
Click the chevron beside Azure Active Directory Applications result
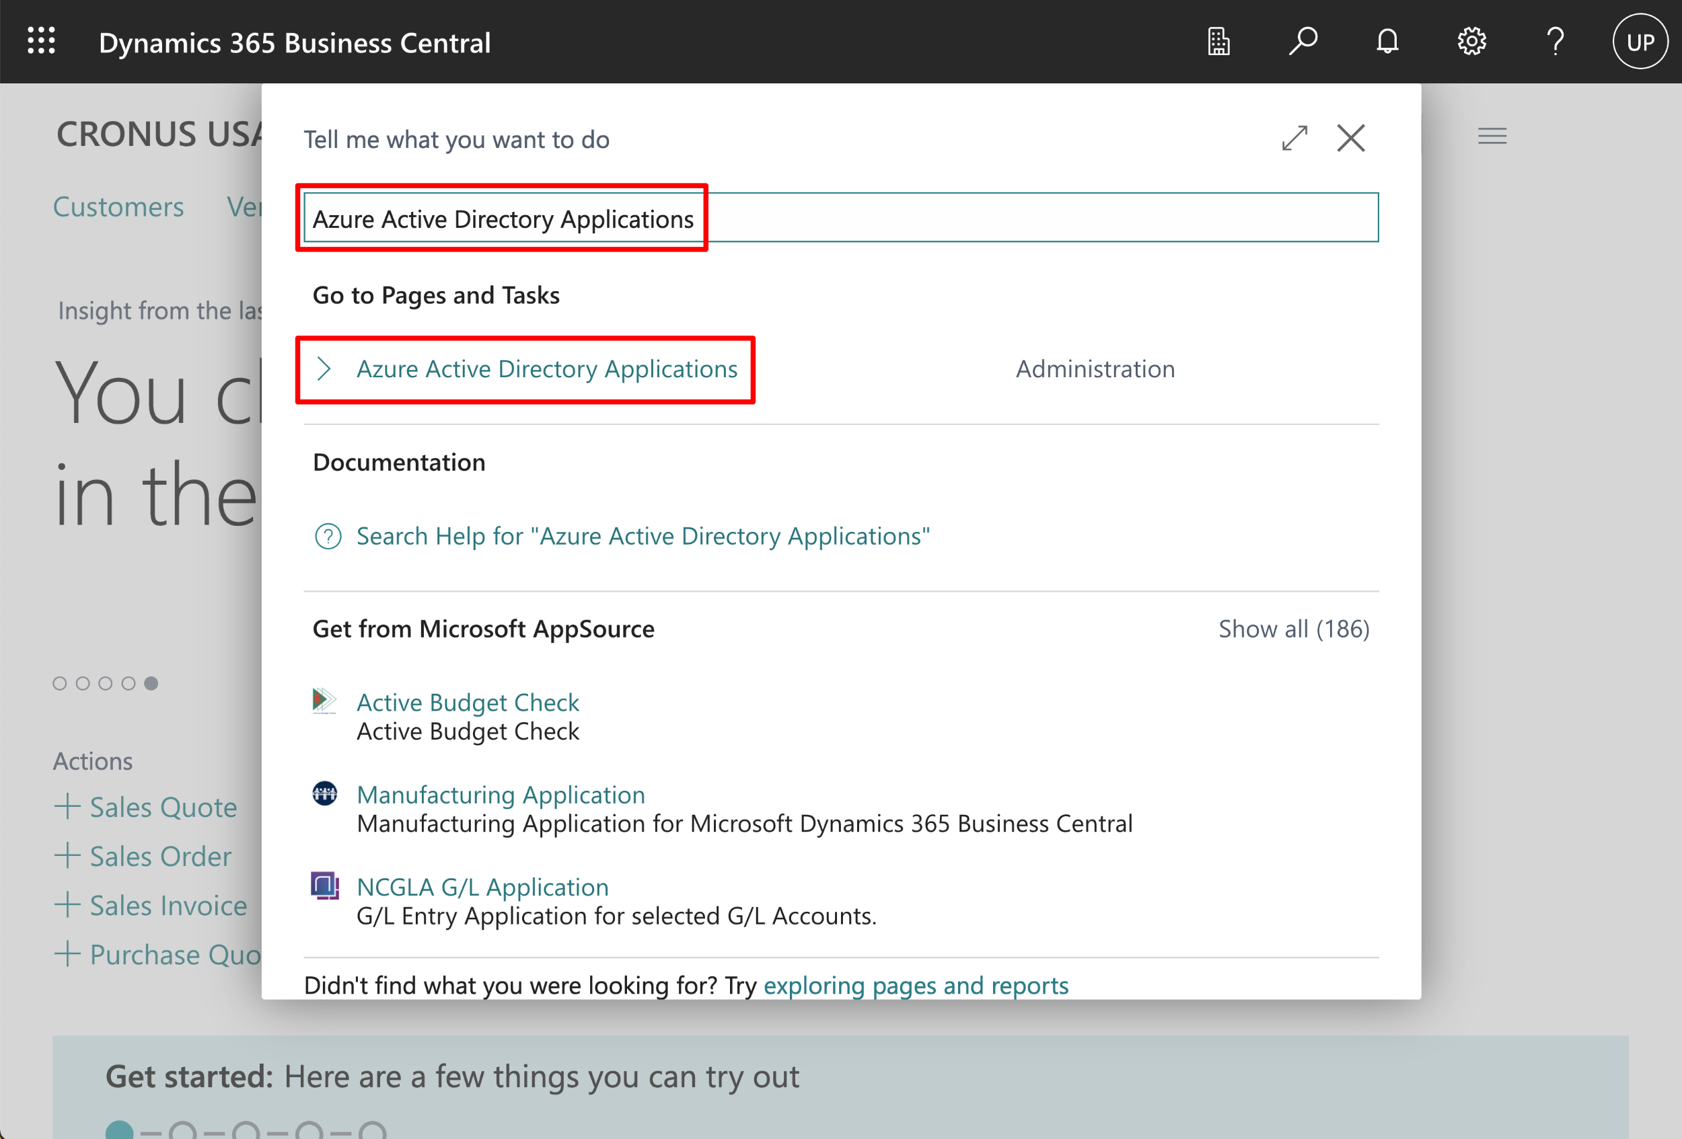[x=324, y=369]
